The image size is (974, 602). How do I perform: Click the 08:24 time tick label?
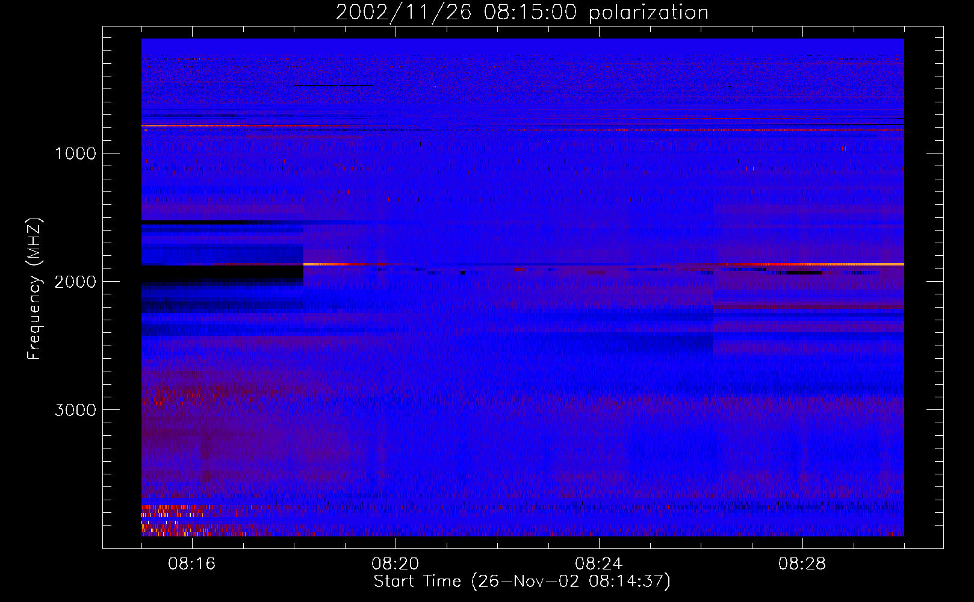pyautogui.click(x=599, y=564)
